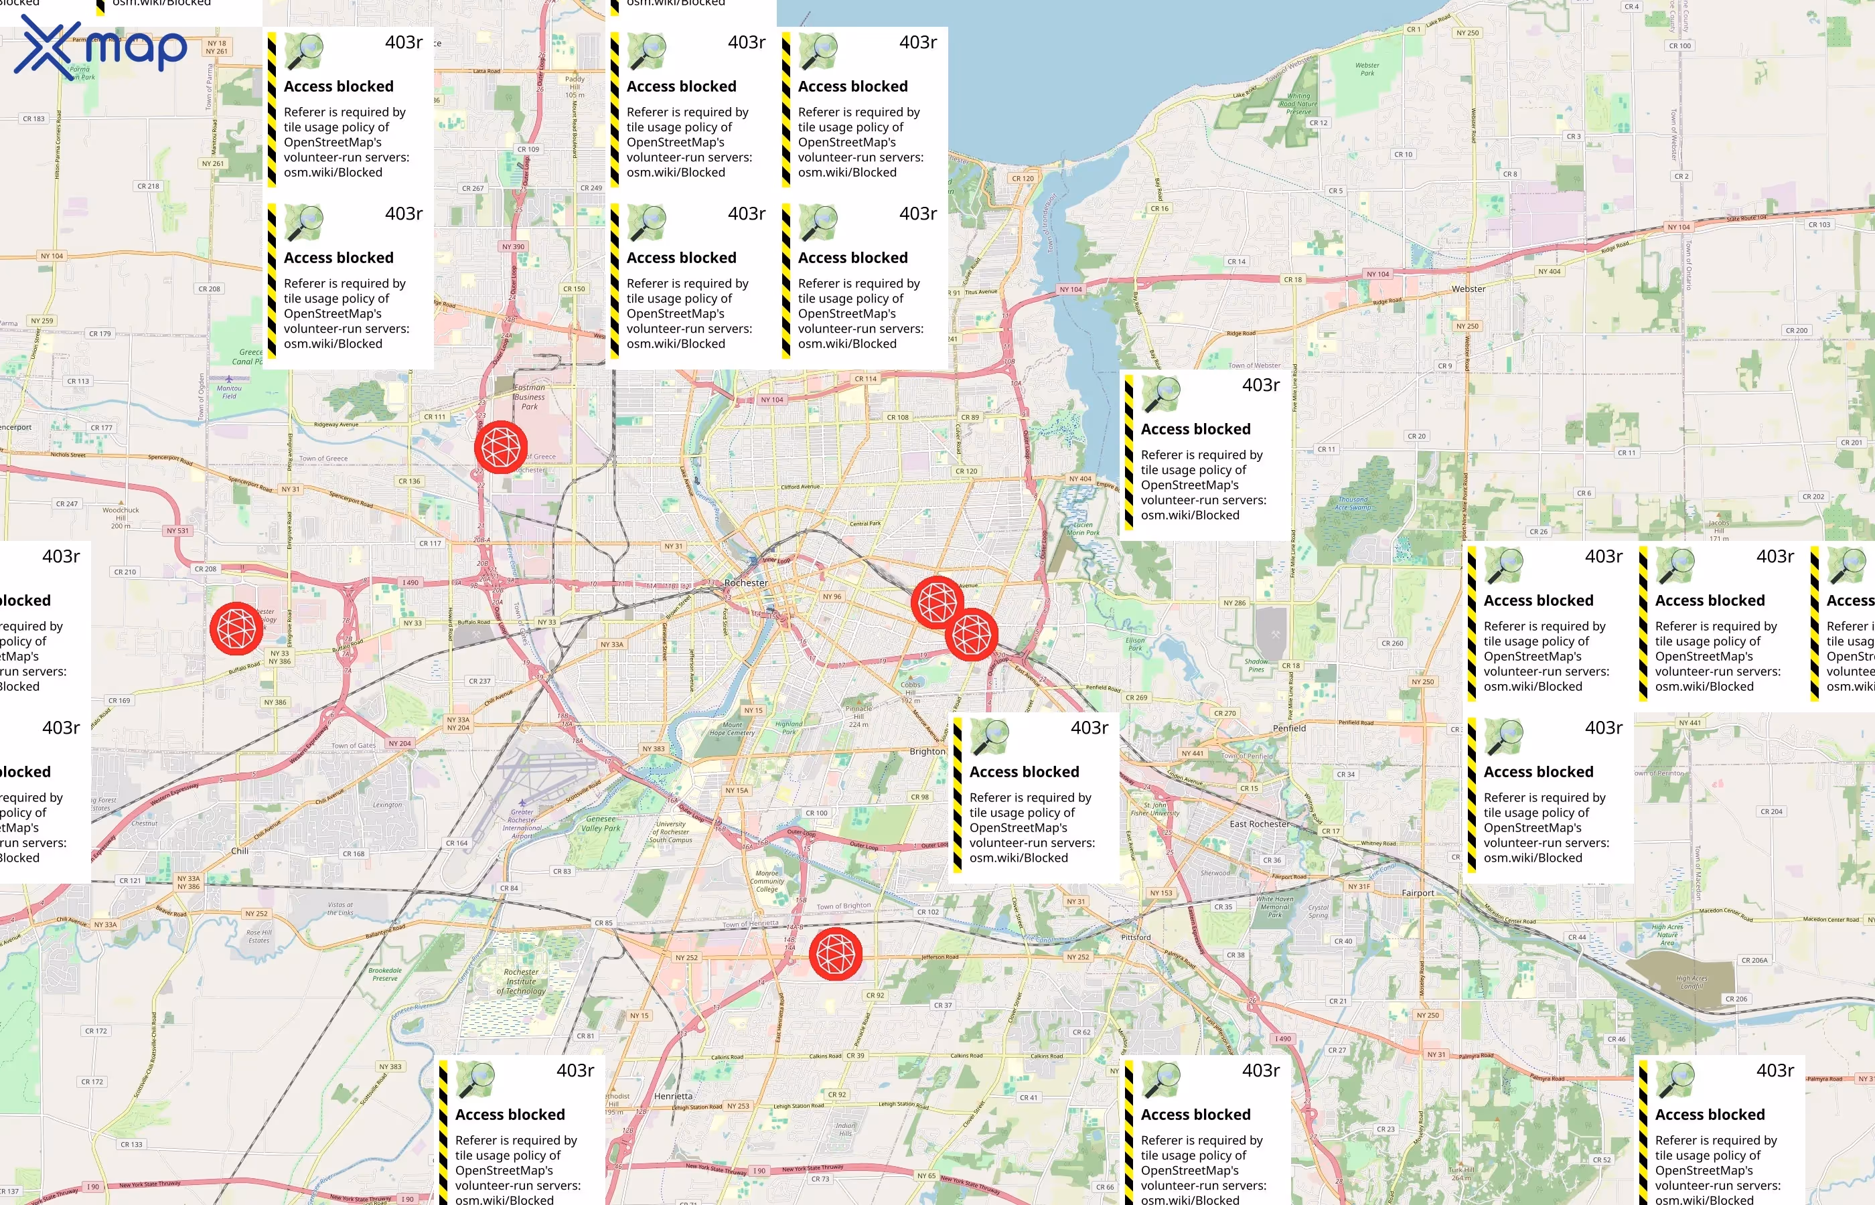Click the NY 259 road shield
The image size is (1875, 1205).
click(x=42, y=321)
